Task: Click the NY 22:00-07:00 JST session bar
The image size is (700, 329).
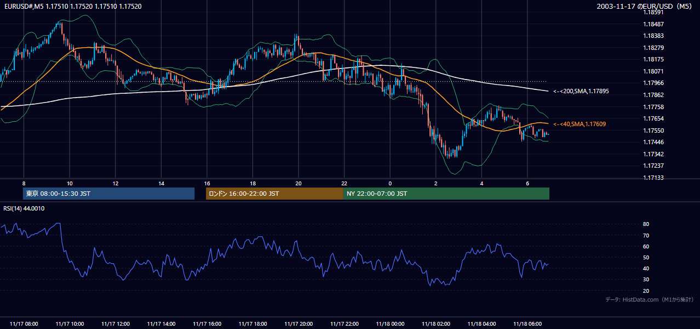Action: [446, 194]
